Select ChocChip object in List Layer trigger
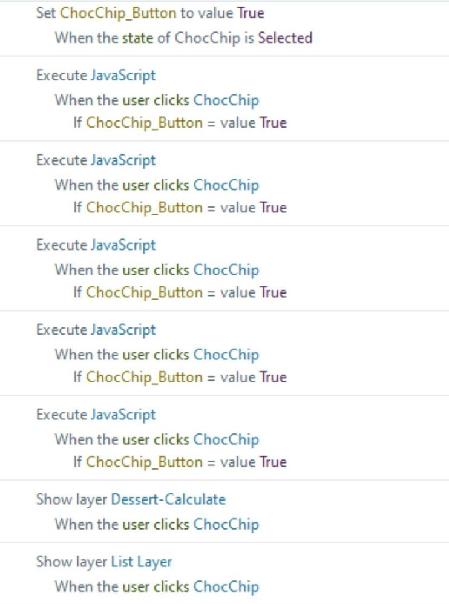449x604 pixels. (226, 587)
